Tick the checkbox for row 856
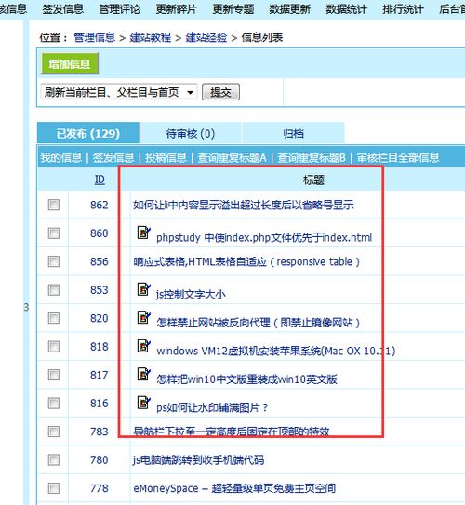 [54, 261]
